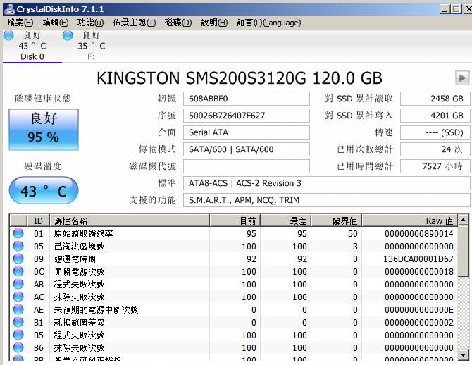Click the power on hours value 7527 小時
472x365 pixels.
point(435,166)
